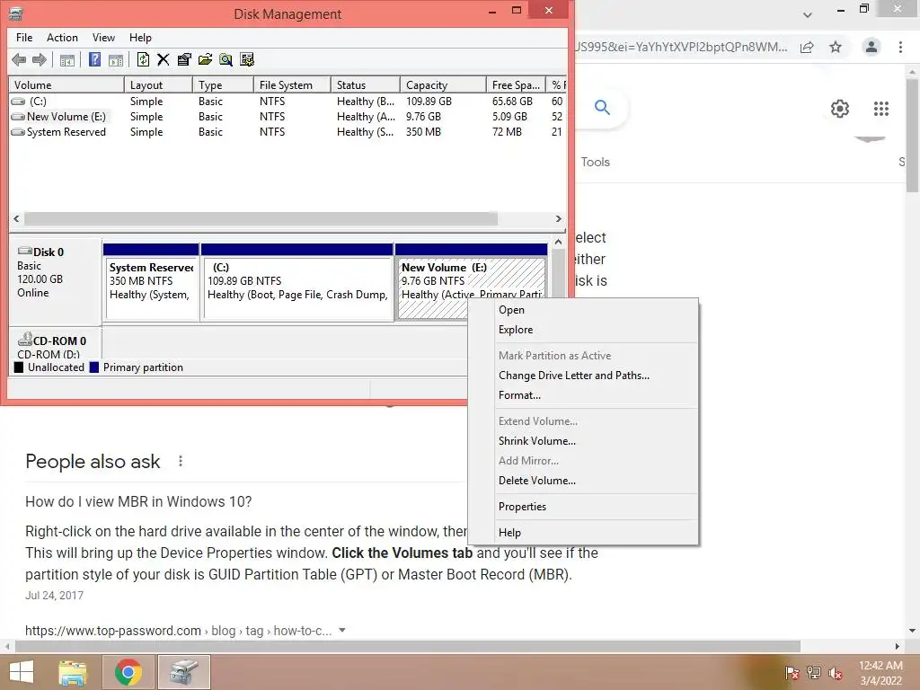The height and width of the screenshot is (690, 920).
Task: Click volume list scroll left arrow
Action: point(16,219)
